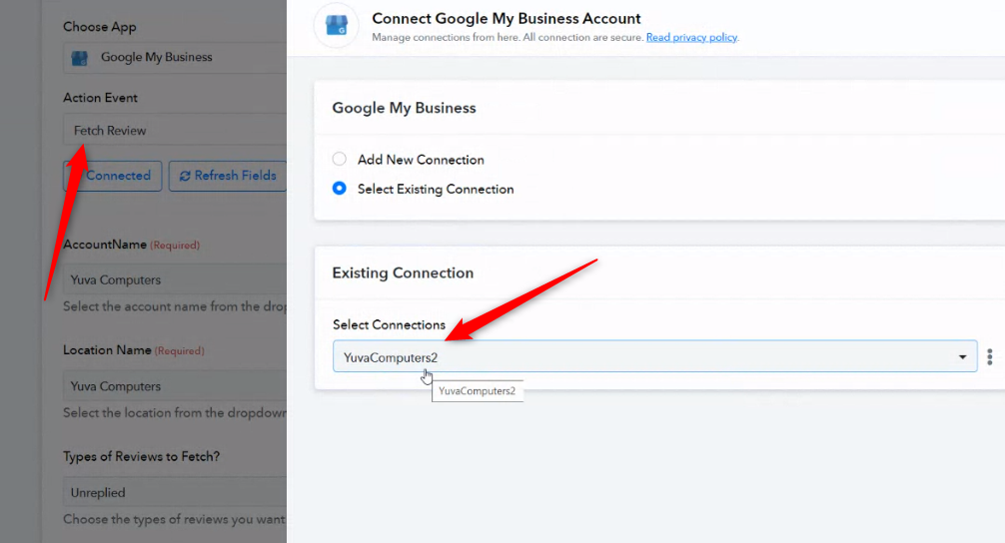
Task: Click the dropdown caret in Select Connections
Action: (x=962, y=357)
